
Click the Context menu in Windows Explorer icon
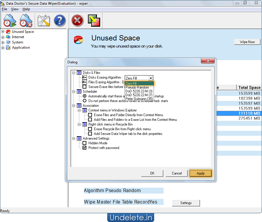click(x=85, y=110)
